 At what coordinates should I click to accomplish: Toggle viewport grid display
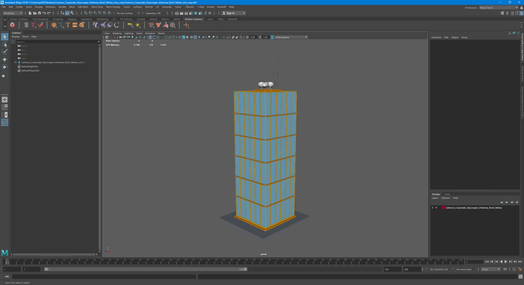(150, 37)
